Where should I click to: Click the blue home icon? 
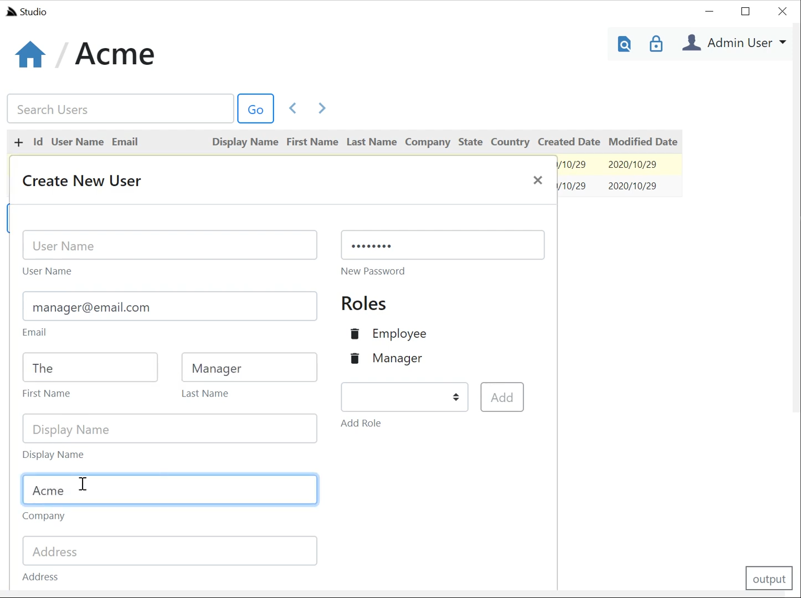(x=30, y=54)
